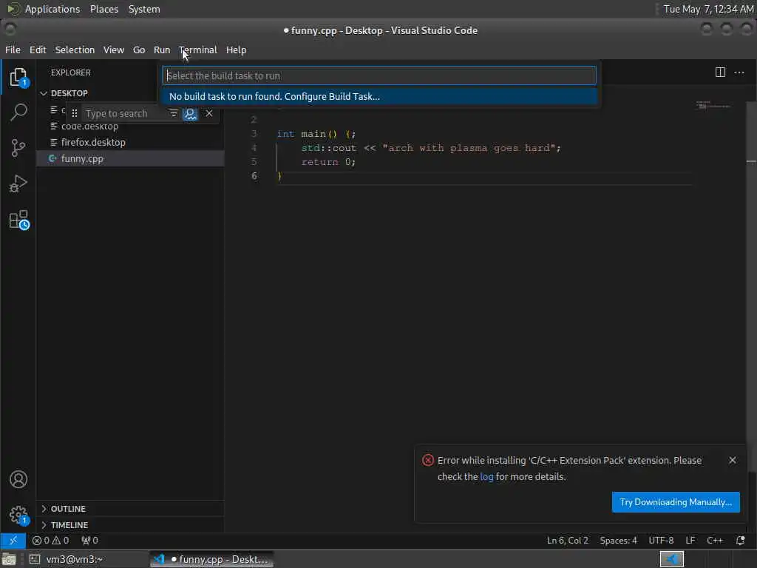
Task: Click the filter icon in tree search widget
Action: (173, 113)
